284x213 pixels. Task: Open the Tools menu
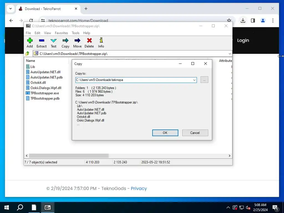point(75,33)
